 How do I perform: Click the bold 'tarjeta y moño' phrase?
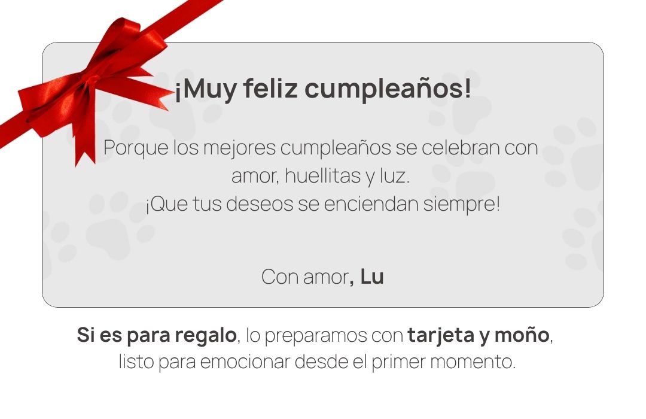[479, 335]
